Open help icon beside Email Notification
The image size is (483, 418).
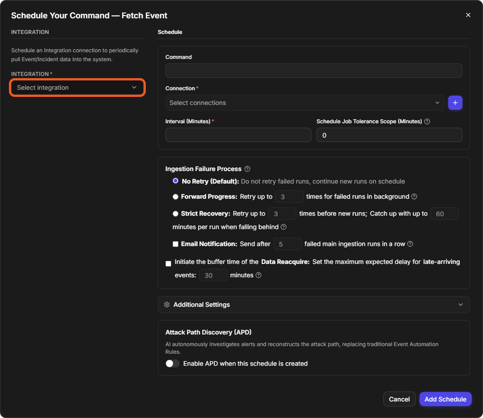410,244
